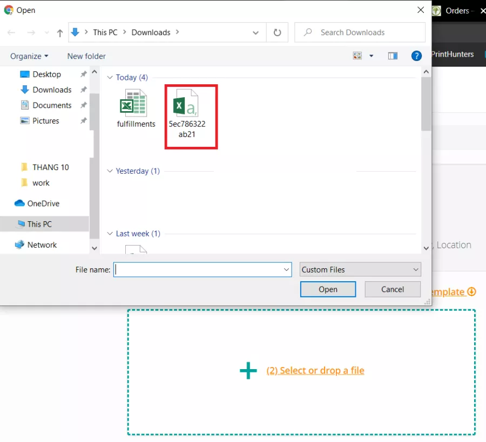
Task: Change view layout using the view icon
Action: 357,56
